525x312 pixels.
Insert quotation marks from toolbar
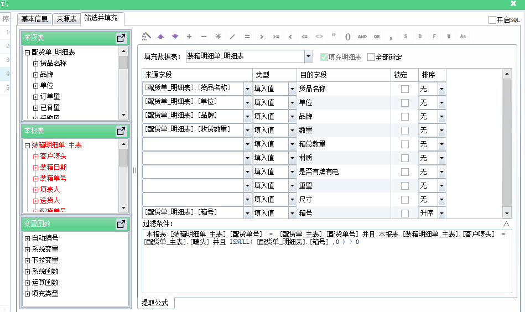334,35
